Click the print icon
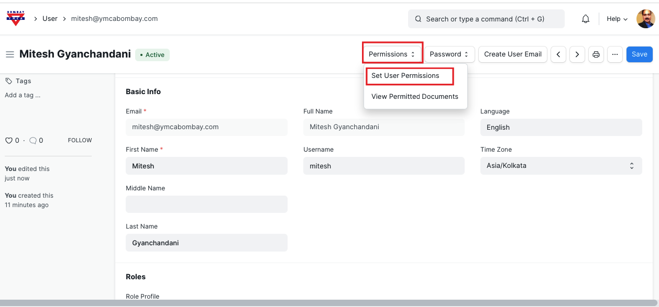The width and height of the screenshot is (659, 307). click(596, 54)
